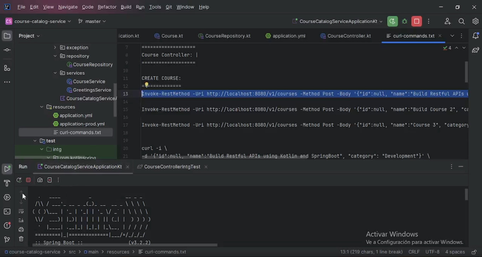The image size is (482, 257).
Task: Open the Project view selector dropdown
Action: pyautogui.click(x=29, y=36)
